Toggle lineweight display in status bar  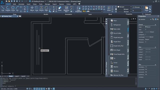coord(46,89)
